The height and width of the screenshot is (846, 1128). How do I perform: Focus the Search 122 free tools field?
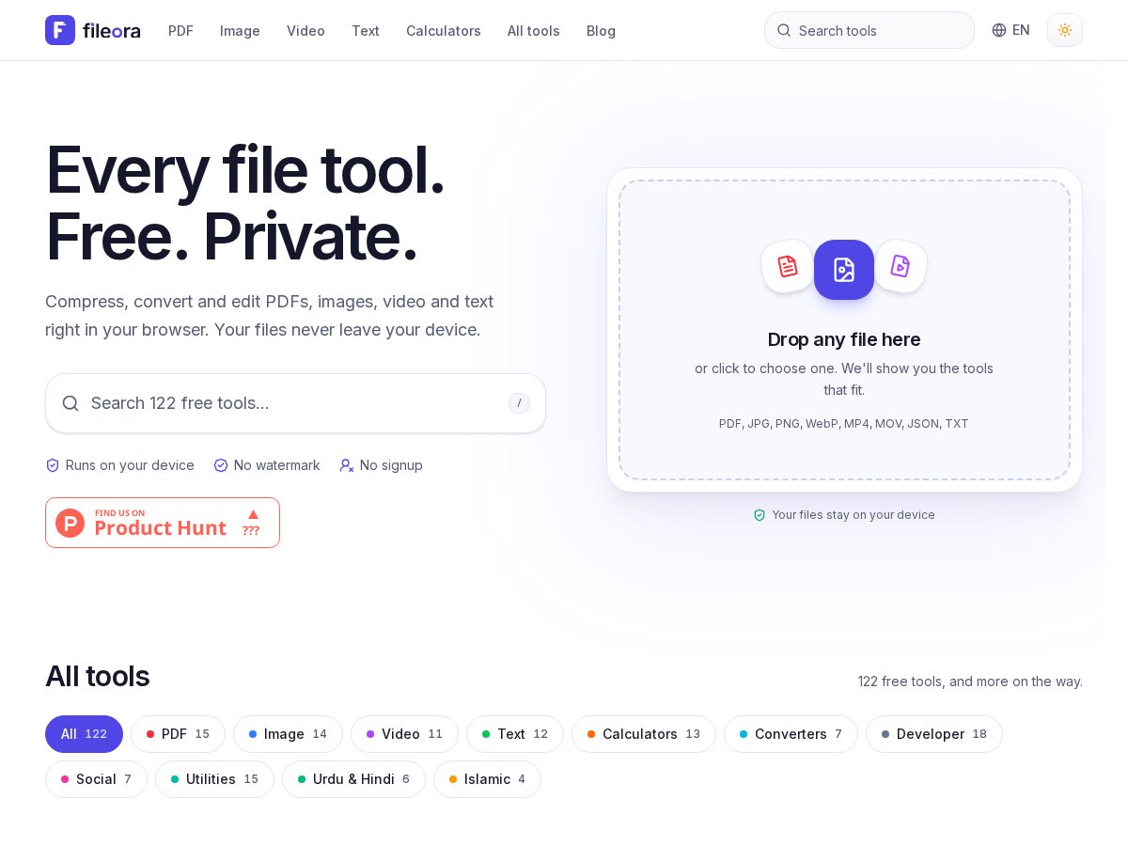[295, 403]
